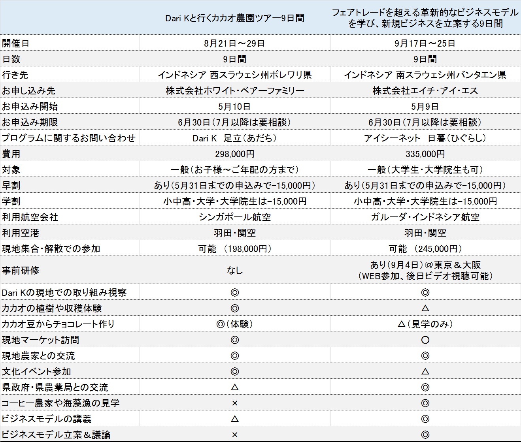Click cell '8月21日～29日'

point(235,43)
